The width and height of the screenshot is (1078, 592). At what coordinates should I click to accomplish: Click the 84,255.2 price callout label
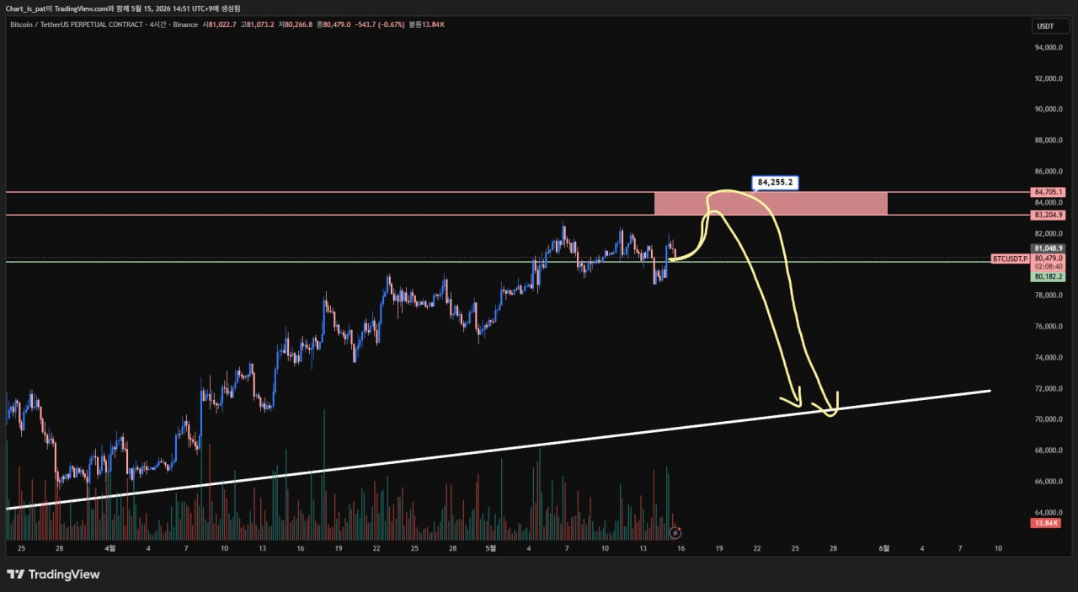click(x=776, y=182)
